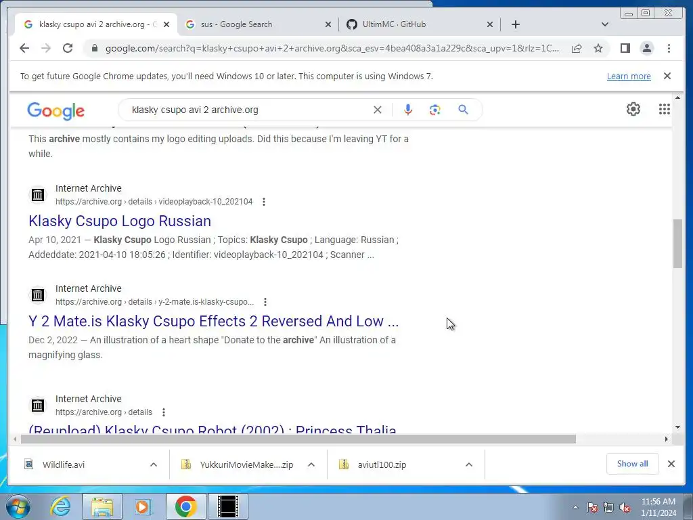This screenshot has width=693, height=520.
Task: Close the sus - Google Search tab
Action: pyautogui.click(x=328, y=25)
